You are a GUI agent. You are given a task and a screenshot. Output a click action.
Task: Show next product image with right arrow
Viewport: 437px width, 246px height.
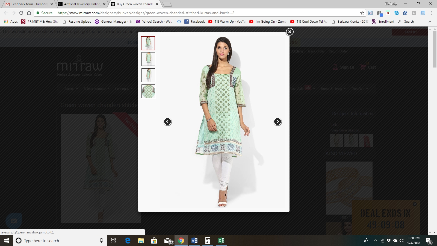coord(277,122)
